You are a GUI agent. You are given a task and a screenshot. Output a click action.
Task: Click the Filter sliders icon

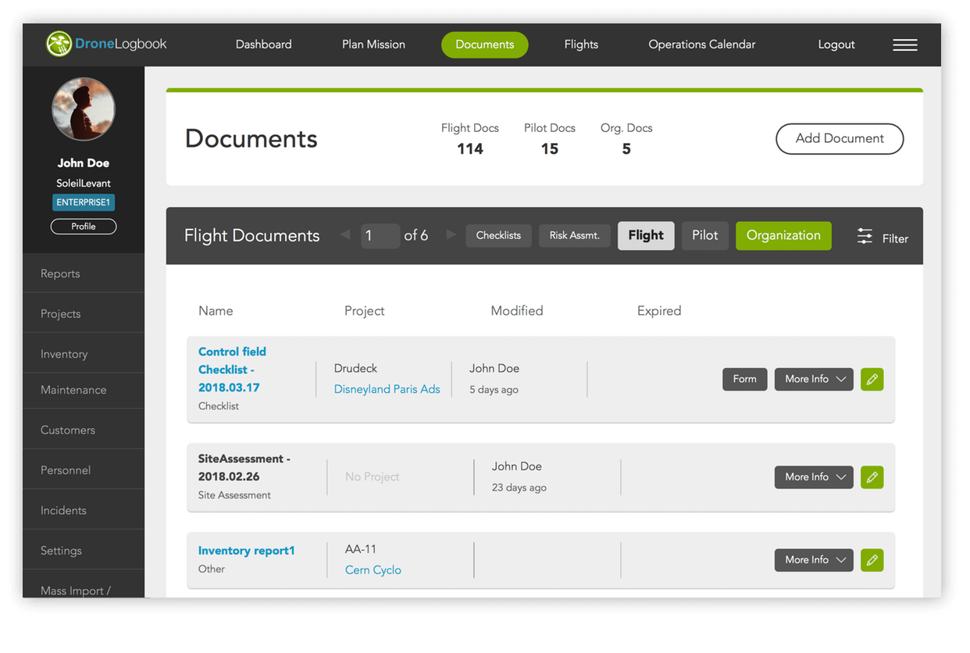click(x=865, y=236)
